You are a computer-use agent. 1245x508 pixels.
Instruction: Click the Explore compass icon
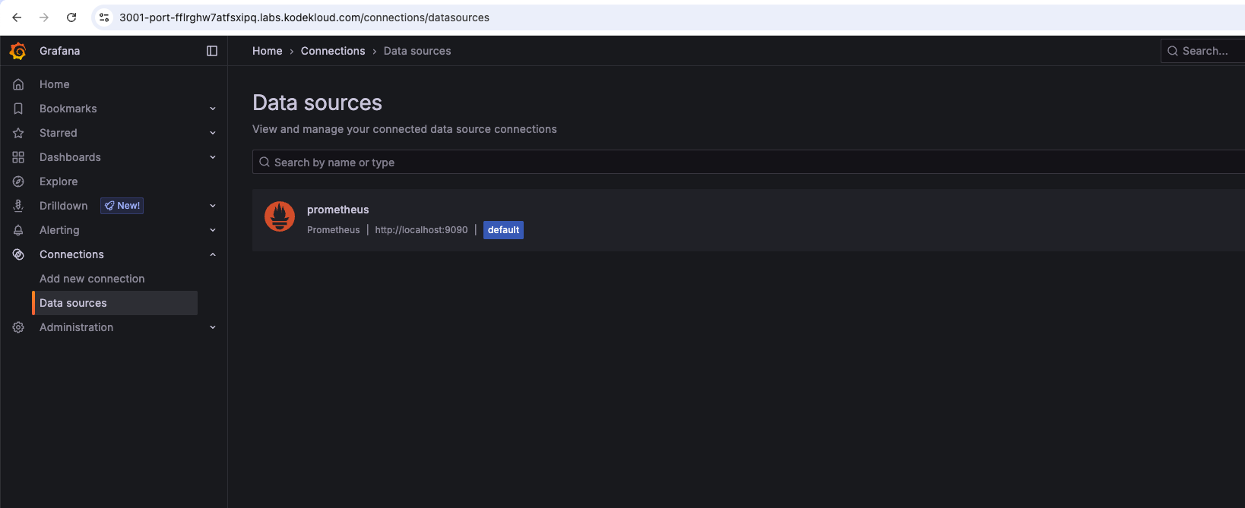point(18,181)
